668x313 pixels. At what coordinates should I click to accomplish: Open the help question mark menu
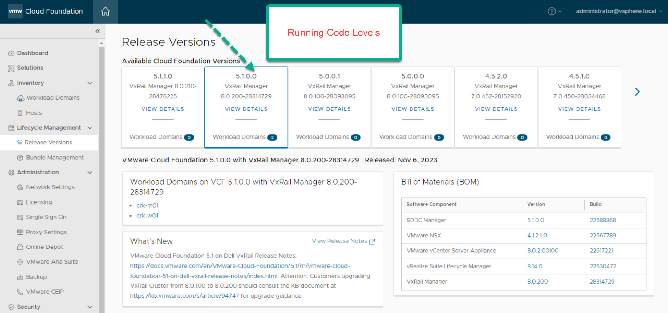[x=552, y=11]
